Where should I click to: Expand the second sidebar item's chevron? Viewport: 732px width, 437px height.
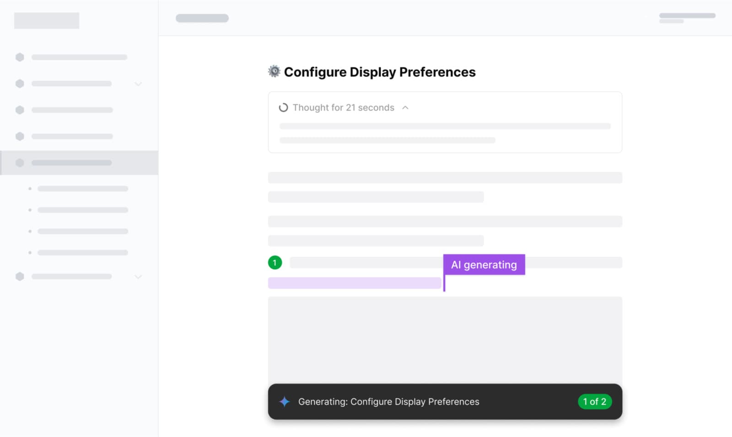pyautogui.click(x=138, y=84)
